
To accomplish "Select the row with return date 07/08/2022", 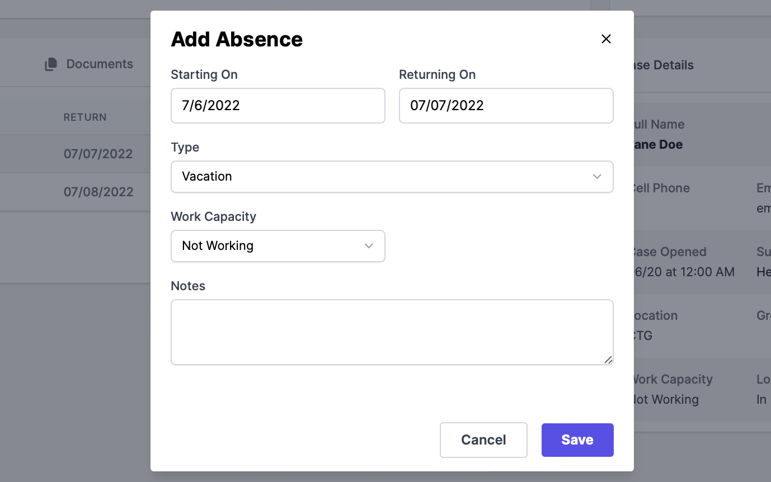I will 76,192.
